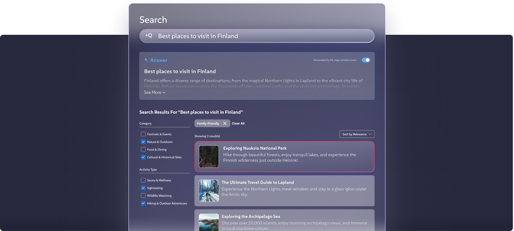
Task: Open the Lapland travel guide thumbnail
Action: 209,191
